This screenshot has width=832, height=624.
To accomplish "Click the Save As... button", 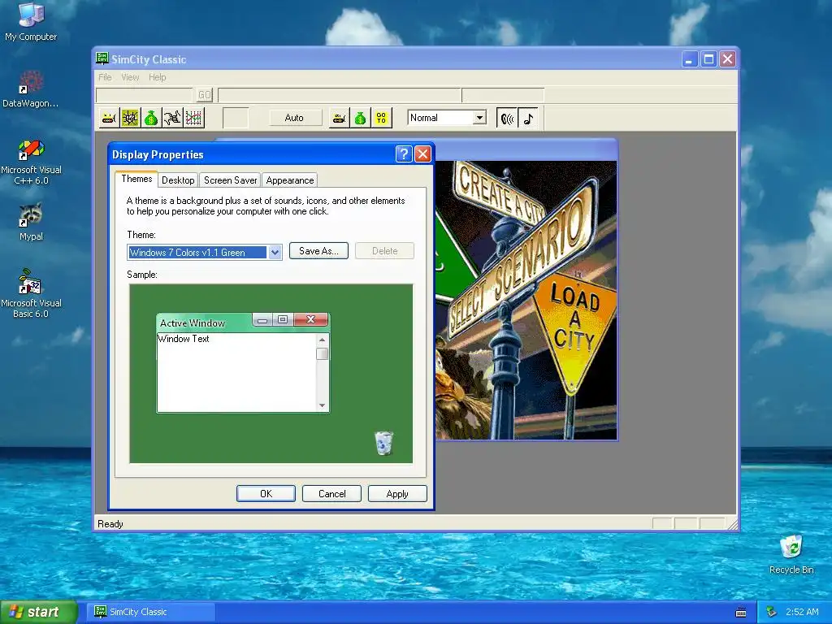I will click(x=318, y=251).
